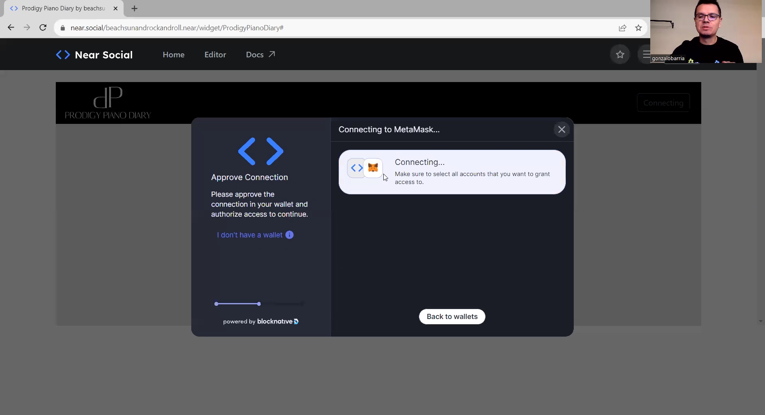Open the Blocknative powered-by link
This screenshot has width=765, height=415.
pyautogui.click(x=261, y=321)
